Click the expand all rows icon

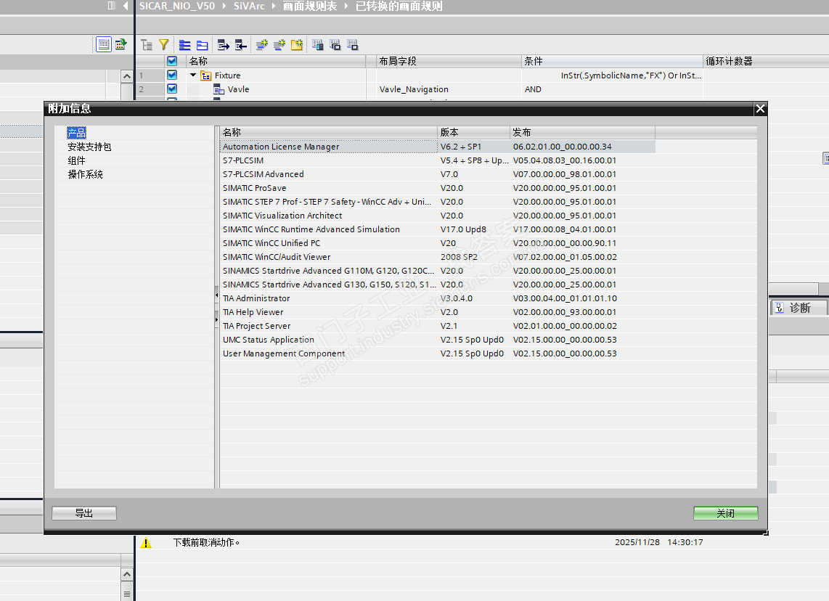coord(184,45)
